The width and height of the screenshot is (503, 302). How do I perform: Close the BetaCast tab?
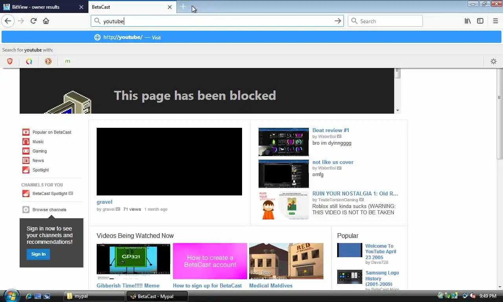[x=170, y=7]
